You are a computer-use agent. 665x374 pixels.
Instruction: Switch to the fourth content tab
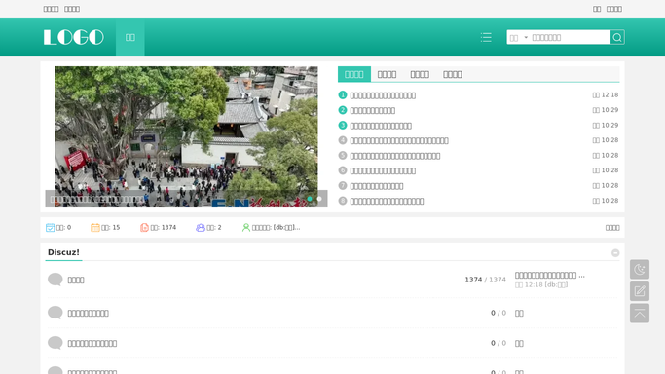pyautogui.click(x=453, y=74)
